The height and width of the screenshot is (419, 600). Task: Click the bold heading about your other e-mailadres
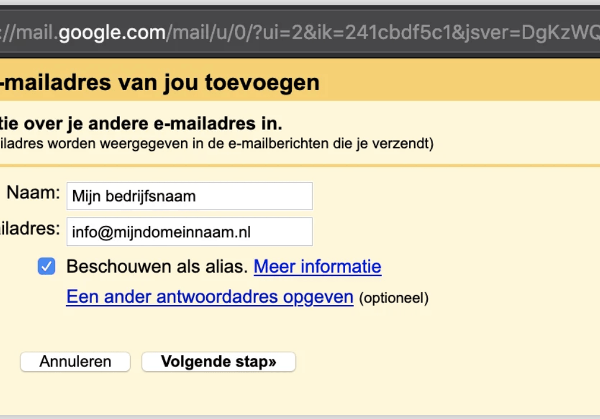141,124
